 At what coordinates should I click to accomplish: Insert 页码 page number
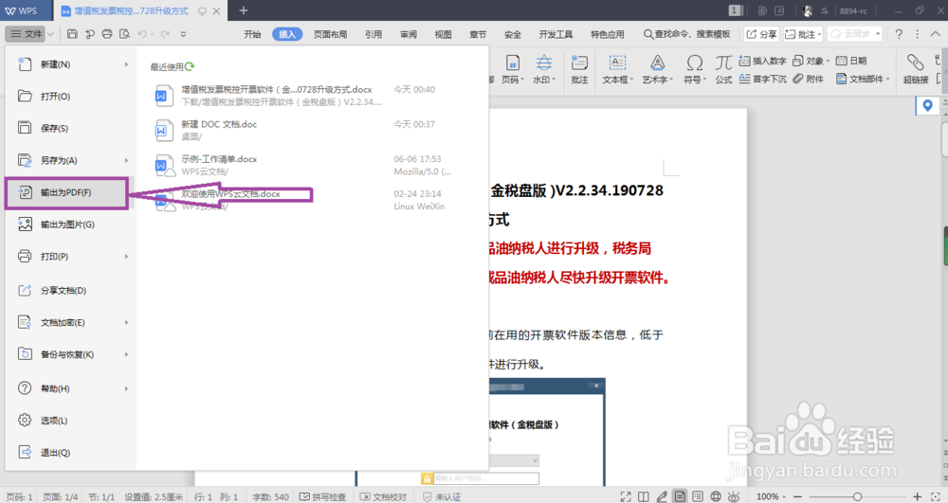(x=513, y=69)
